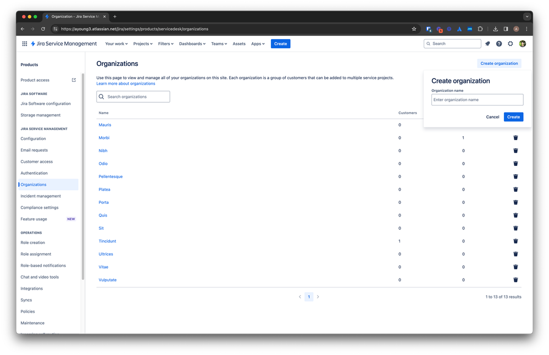Click the Enter organization name field
The width and height of the screenshot is (549, 355).
pyautogui.click(x=476, y=99)
